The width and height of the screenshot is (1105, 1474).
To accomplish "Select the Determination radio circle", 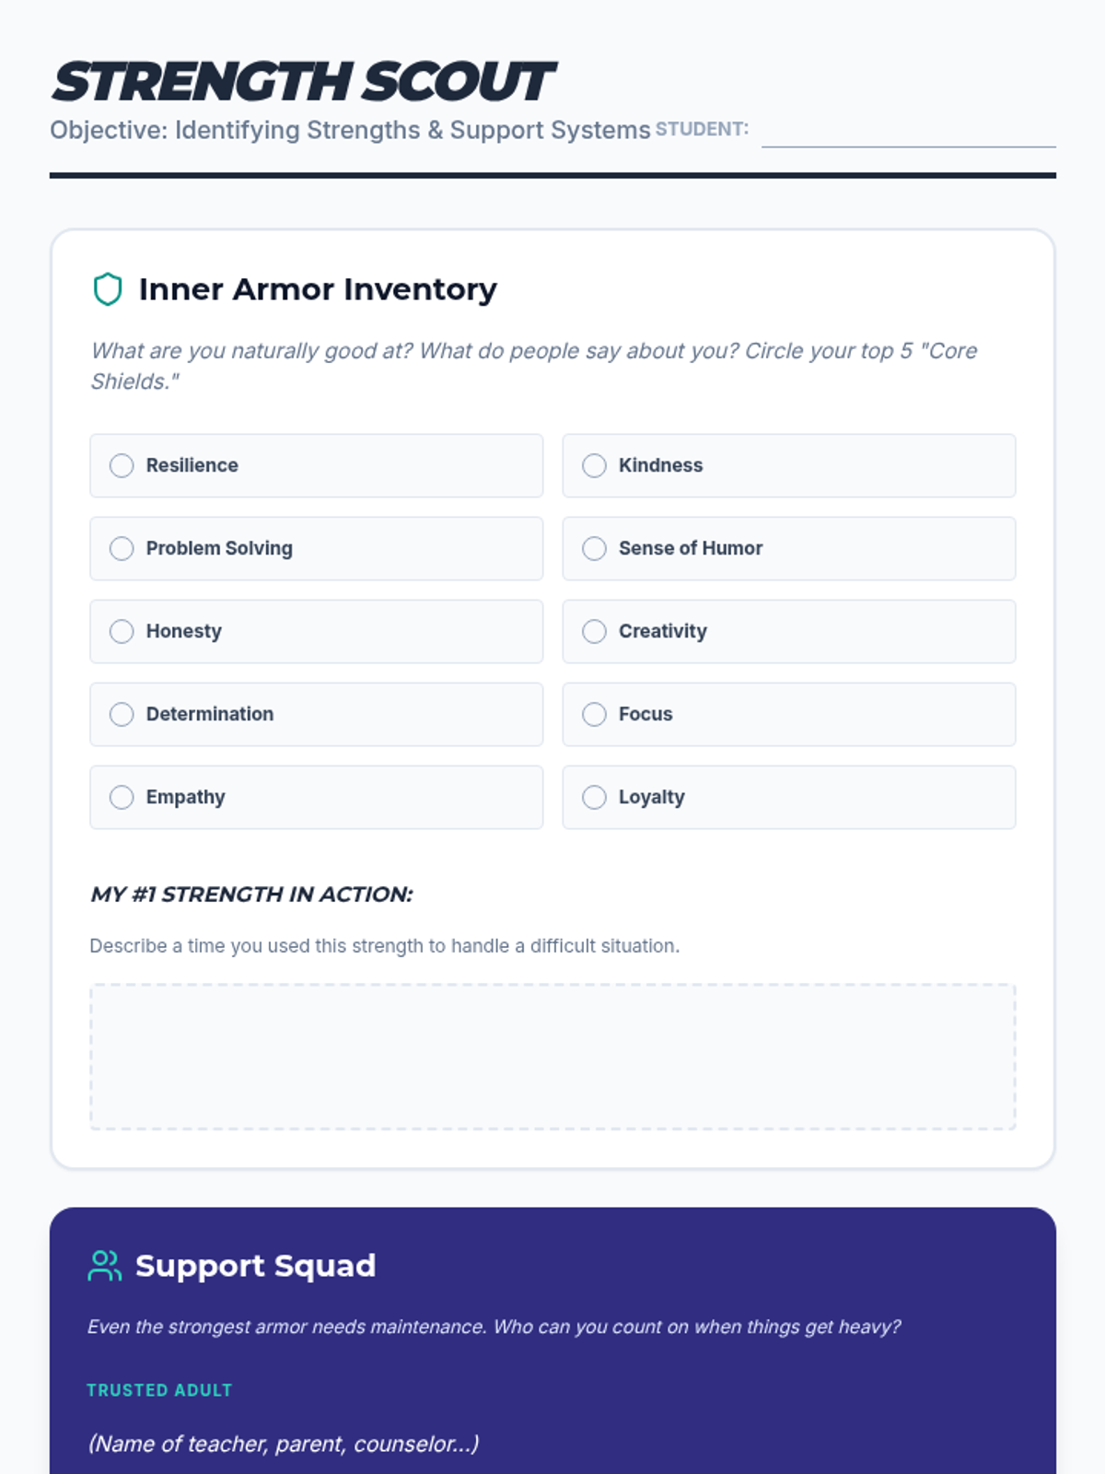I will [x=122, y=714].
